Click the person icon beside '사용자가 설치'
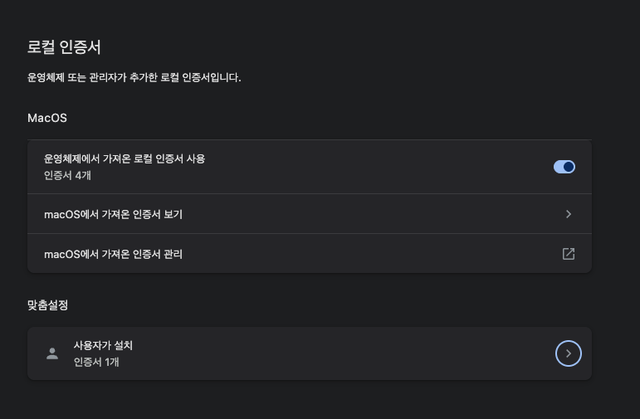Image resolution: width=640 pixels, height=419 pixels. tap(52, 353)
